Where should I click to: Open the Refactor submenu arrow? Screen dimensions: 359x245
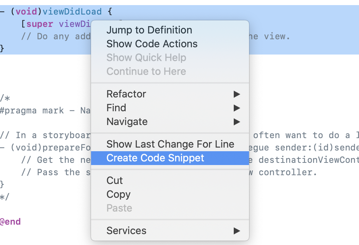coord(237,94)
